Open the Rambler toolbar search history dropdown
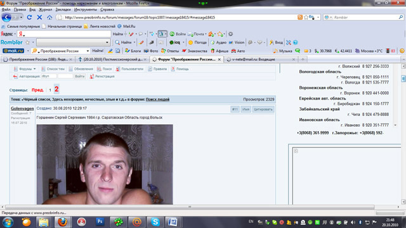406x228 pixels. pos(107,42)
